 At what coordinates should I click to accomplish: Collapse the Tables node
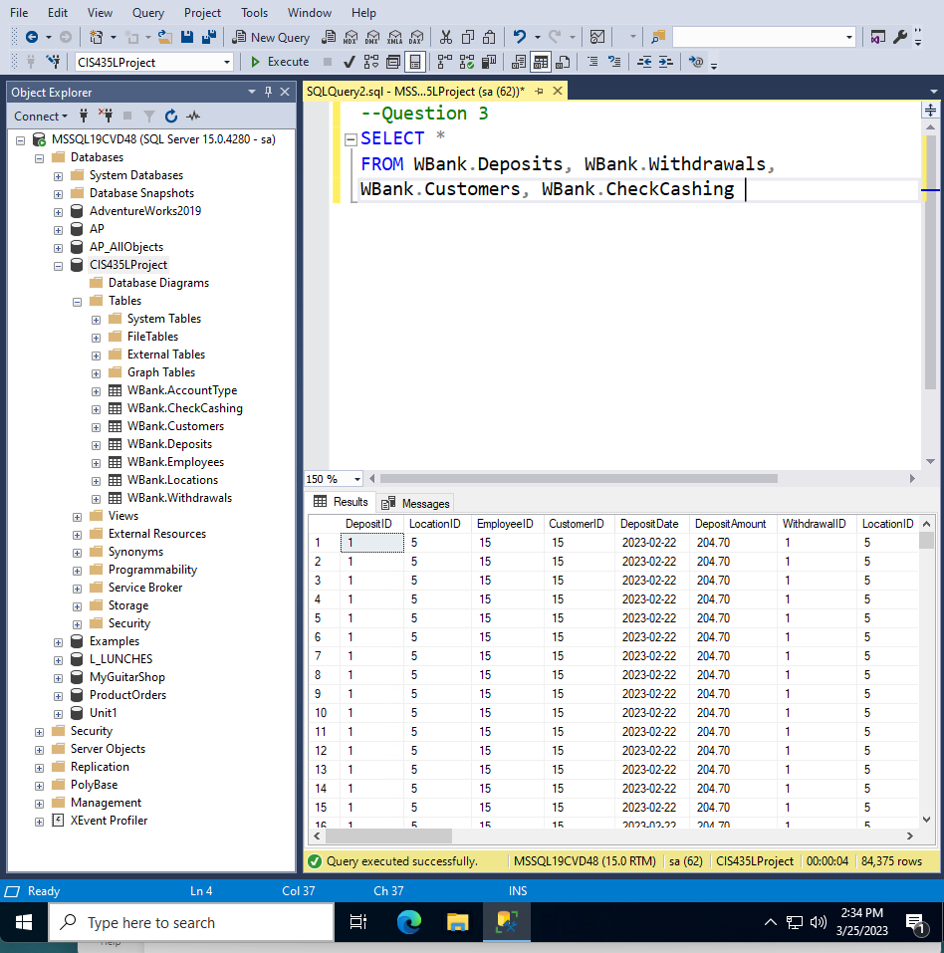click(77, 300)
